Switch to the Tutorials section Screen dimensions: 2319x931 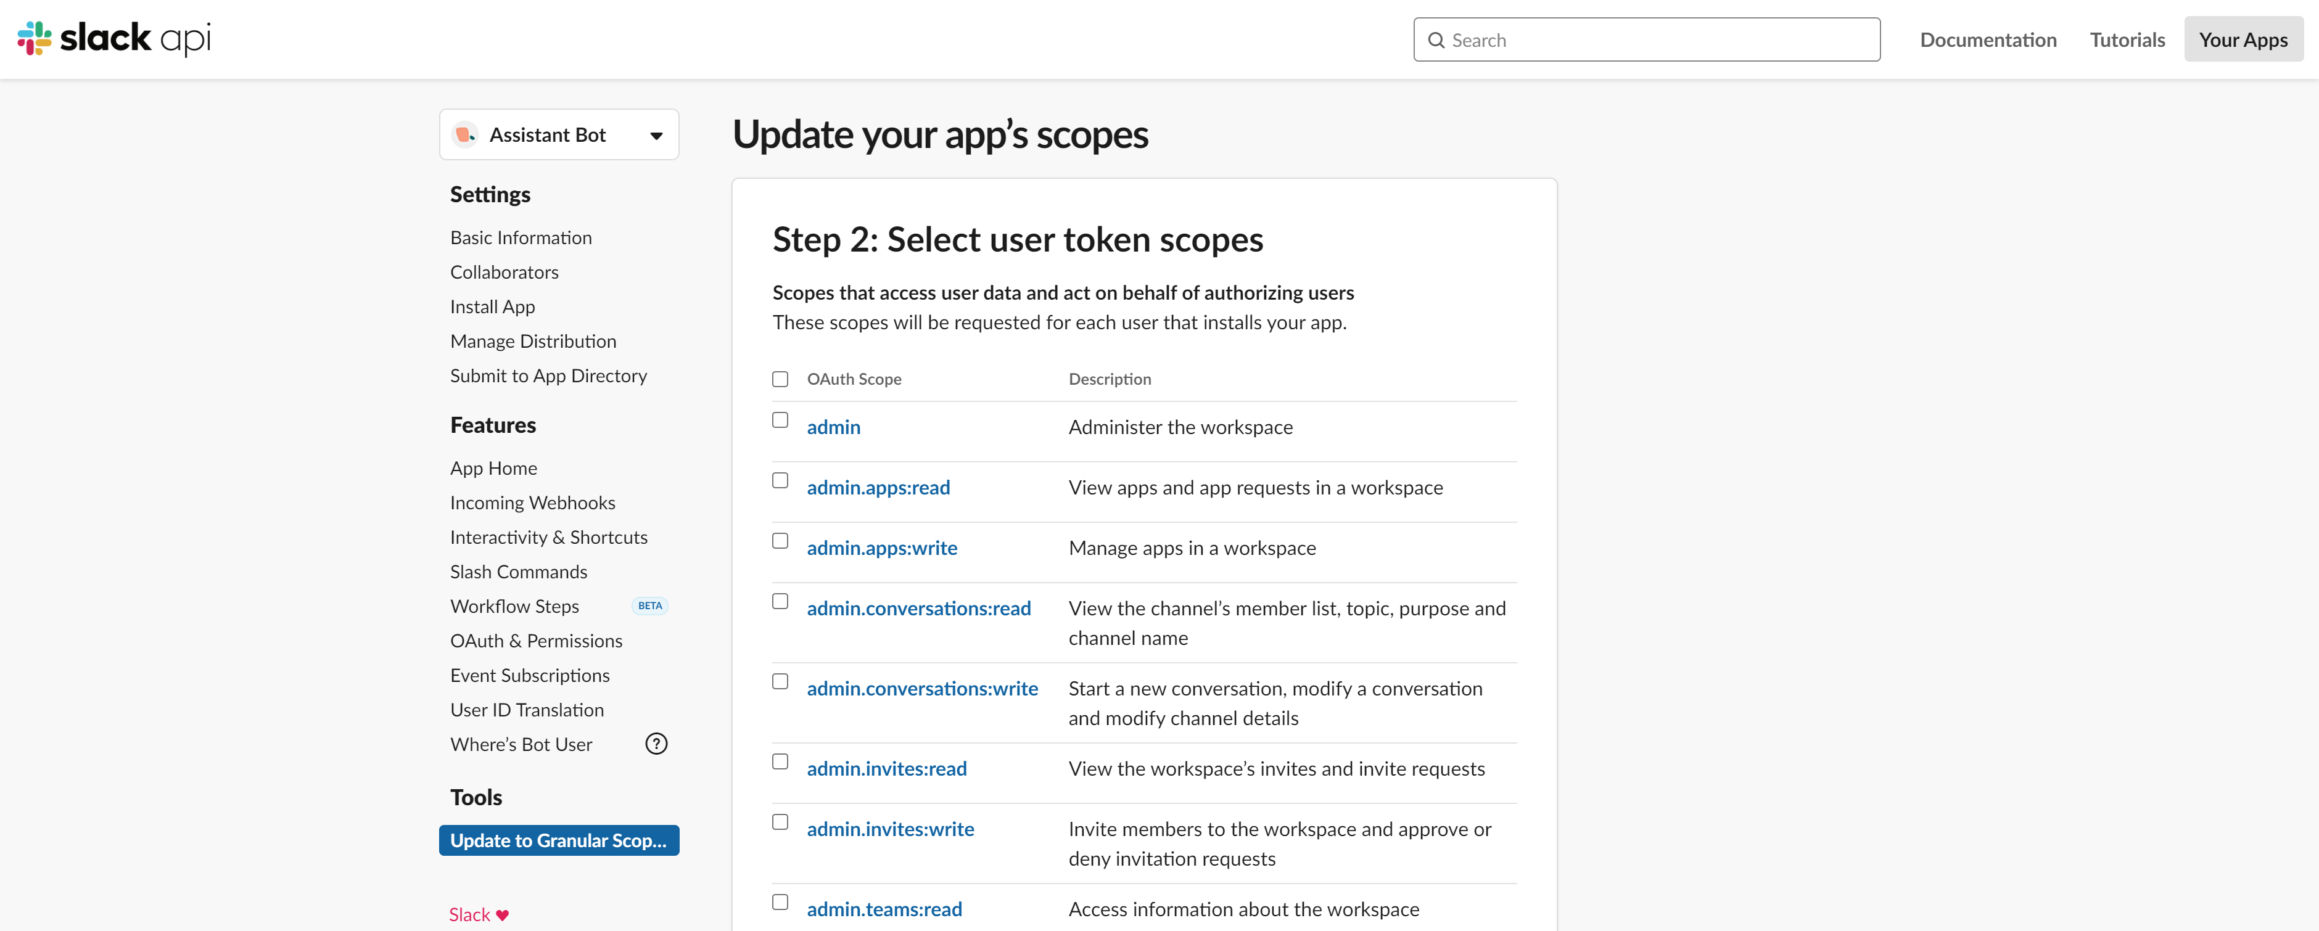click(2127, 39)
